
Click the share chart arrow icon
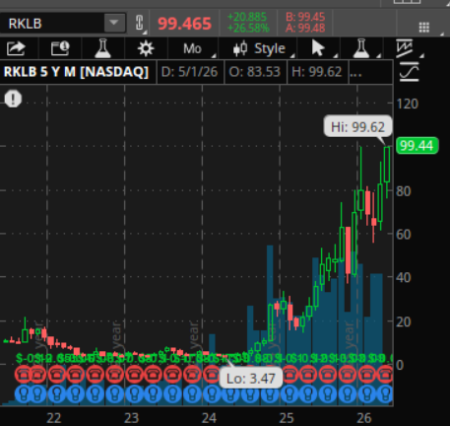16,48
